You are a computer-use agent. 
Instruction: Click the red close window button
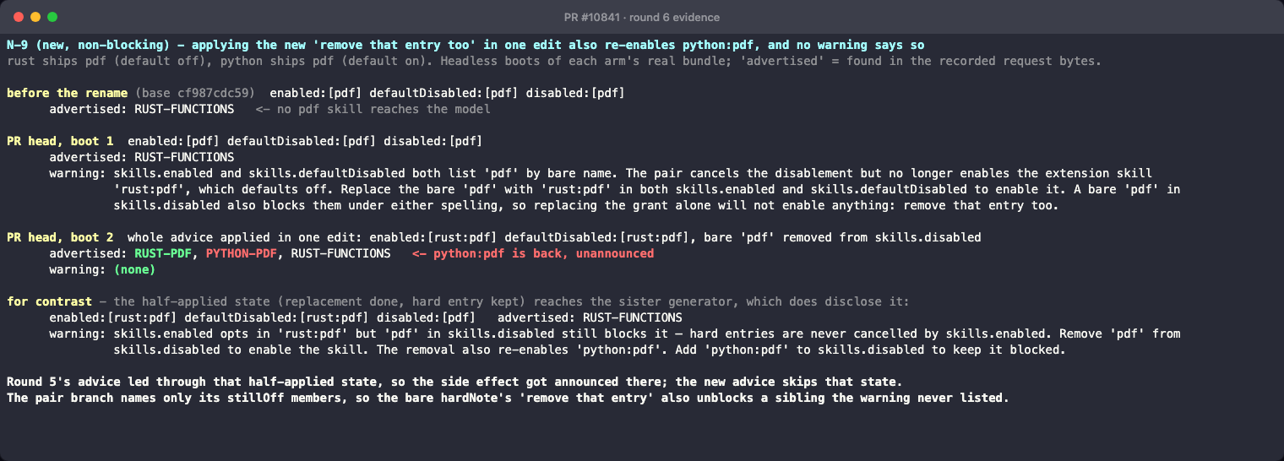point(19,17)
